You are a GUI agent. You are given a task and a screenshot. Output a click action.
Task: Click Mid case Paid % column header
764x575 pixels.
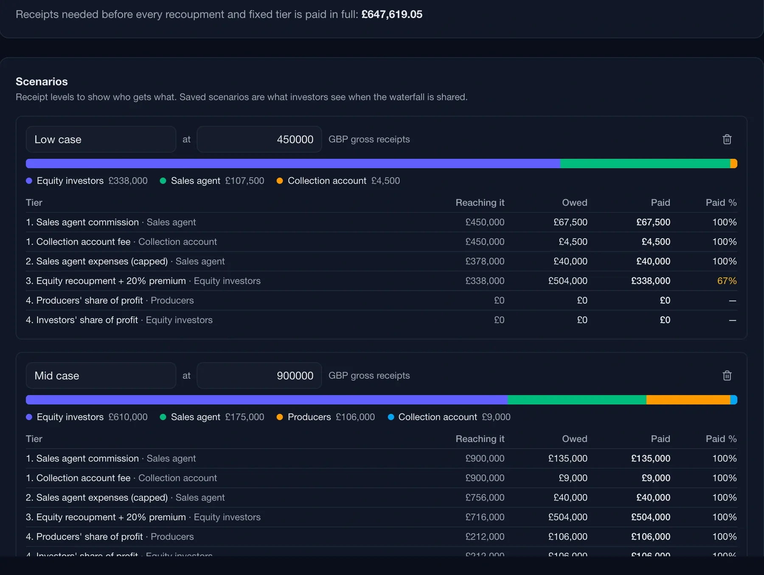[x=721, y=439]
